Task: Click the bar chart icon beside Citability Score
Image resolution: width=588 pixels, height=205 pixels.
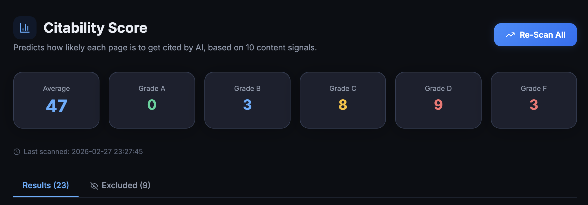Action: [25, 28]
